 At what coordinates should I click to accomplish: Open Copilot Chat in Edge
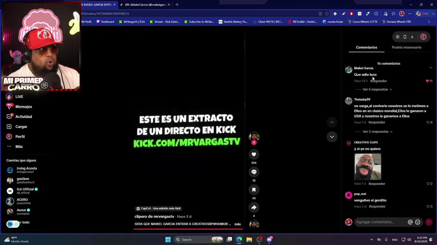click(422, 14)
